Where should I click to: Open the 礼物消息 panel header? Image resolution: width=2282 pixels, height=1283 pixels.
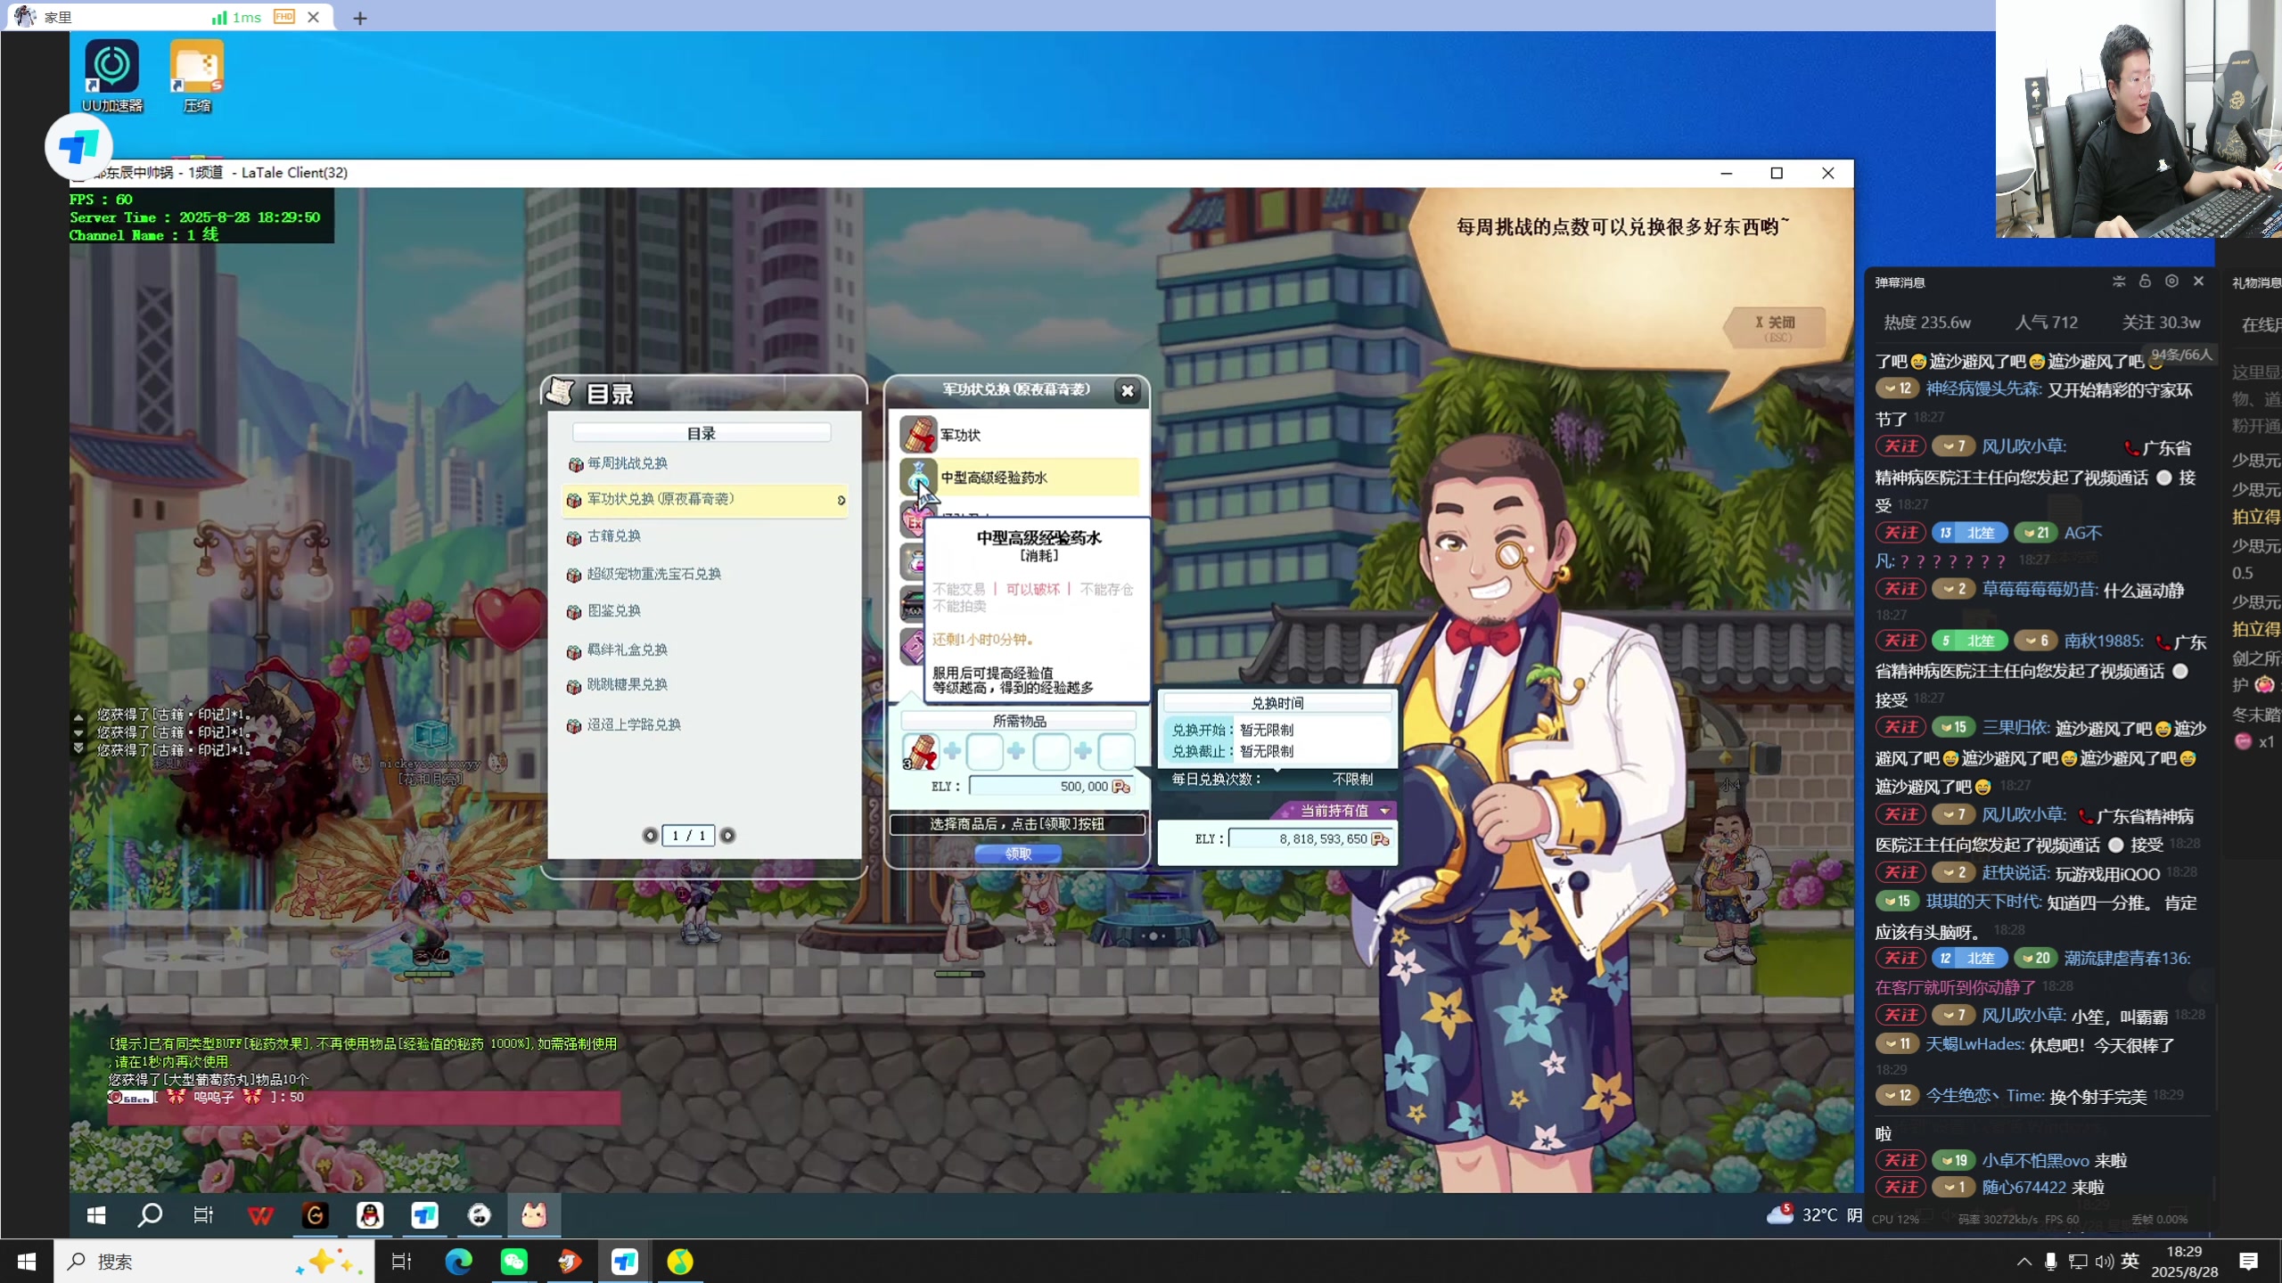tap(2255, 282)
